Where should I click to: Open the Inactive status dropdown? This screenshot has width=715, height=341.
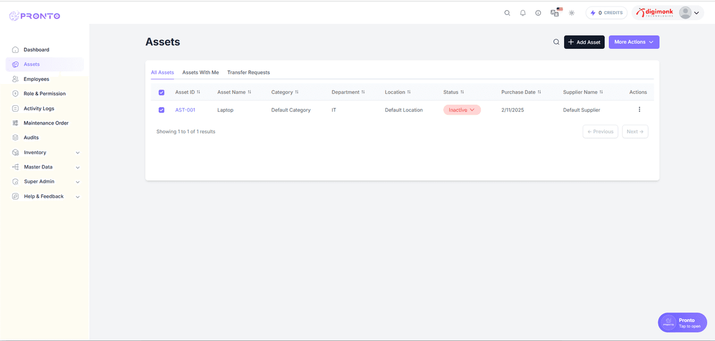[x=462, y=110]
